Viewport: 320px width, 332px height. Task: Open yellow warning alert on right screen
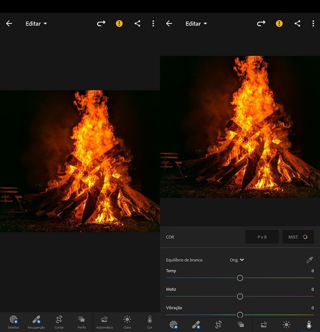279,23
